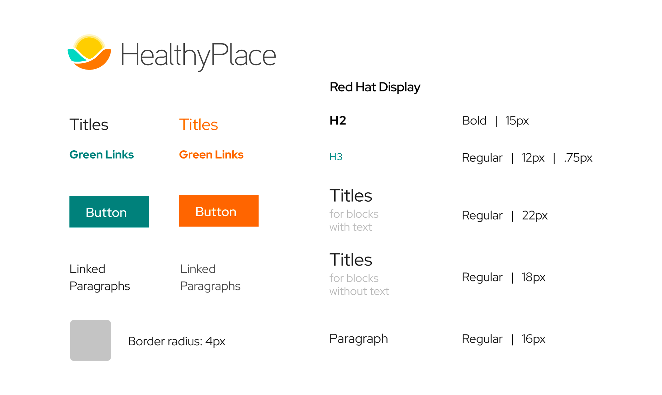Click the gray Linked Paragraphs text
662x395 pixels.
pyautogui.click(x=210, y=277)
